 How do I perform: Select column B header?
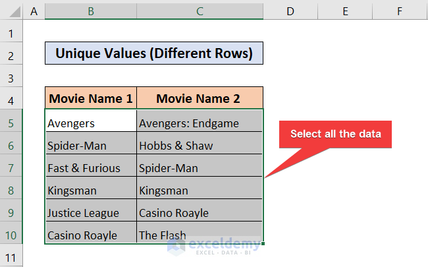(x=90, y=11)
